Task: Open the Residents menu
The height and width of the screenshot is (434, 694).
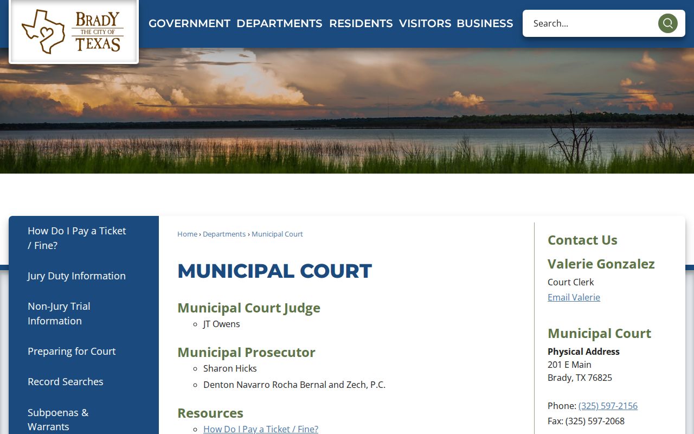Action: coord(361,23)
